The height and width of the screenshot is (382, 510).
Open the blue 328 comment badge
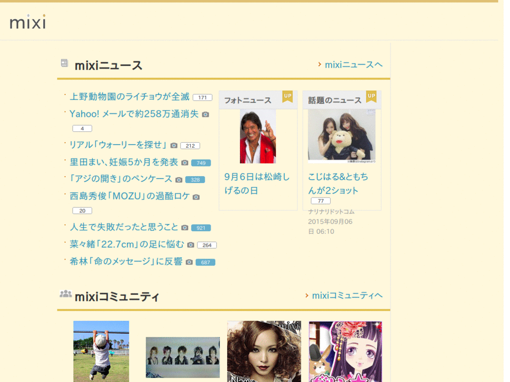195,180
